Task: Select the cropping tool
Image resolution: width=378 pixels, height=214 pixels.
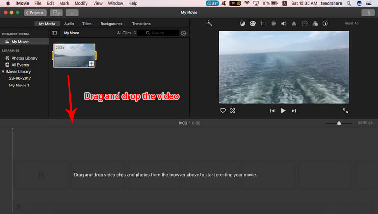Action: (x=263, y=23)
